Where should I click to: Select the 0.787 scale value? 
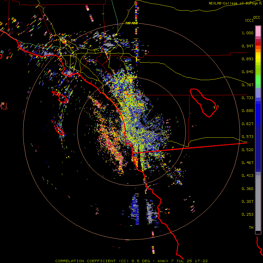tap(248, 85)
